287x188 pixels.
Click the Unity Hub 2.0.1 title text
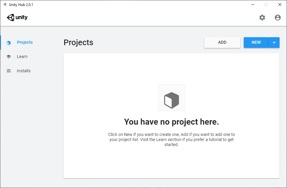tap(21, 4)
